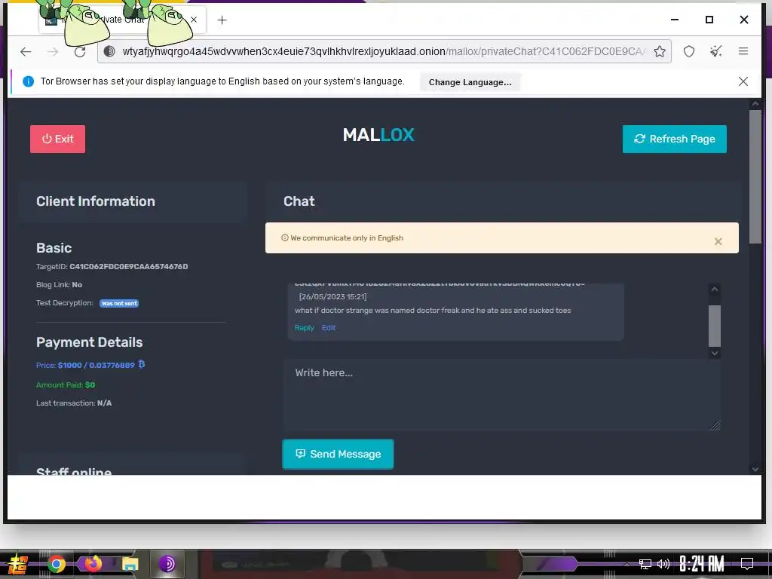Click the Amount Paid: $0 text
Image resolution: width=772 pixels, height=579 pixels.
pyautogui.click(x=66, y=385)
